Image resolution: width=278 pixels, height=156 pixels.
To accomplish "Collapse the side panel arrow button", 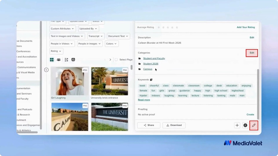I will click(46, 70).
